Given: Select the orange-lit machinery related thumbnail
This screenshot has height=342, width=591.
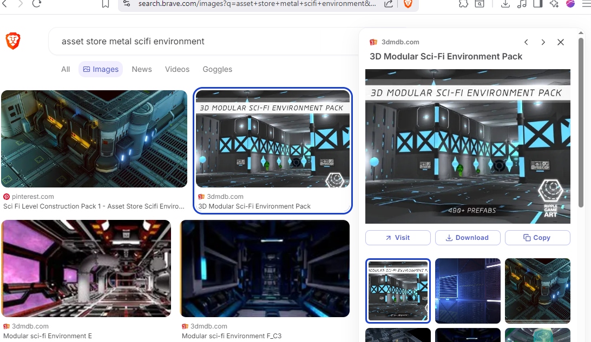Looking at the screenshot, I should pos(537,291).
